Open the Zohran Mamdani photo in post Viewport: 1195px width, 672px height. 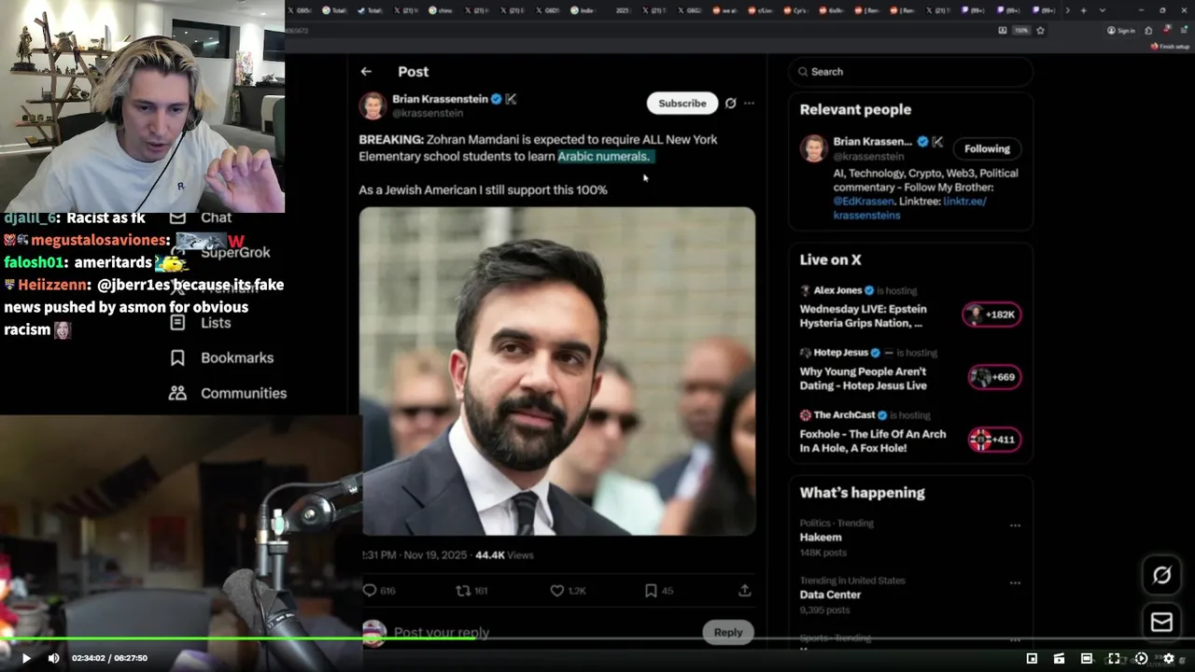click(557, 371)
